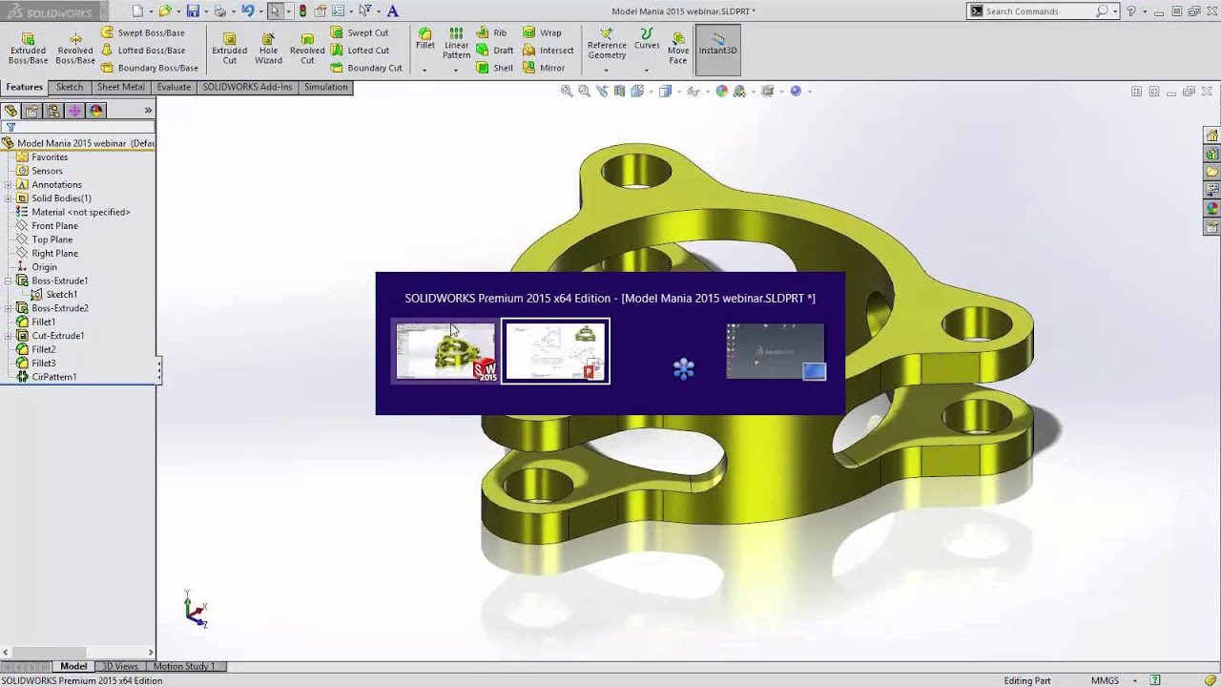The width and height of the screenshot is (1221, 687).
Task: Switch to the Motion Study 1 tab
Action: 185,666
